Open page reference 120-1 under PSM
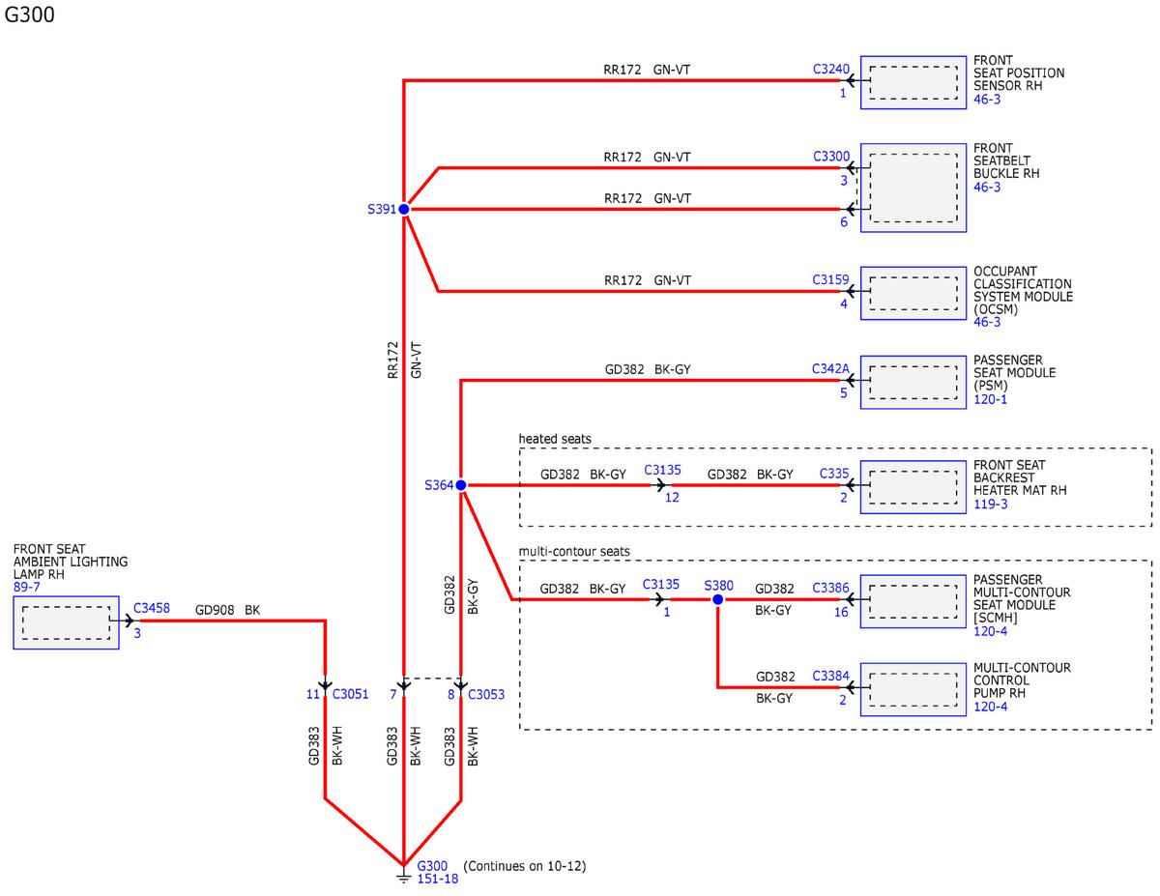Image resolution: width=1160 pixels, height=896 pixels. (991, 399)
